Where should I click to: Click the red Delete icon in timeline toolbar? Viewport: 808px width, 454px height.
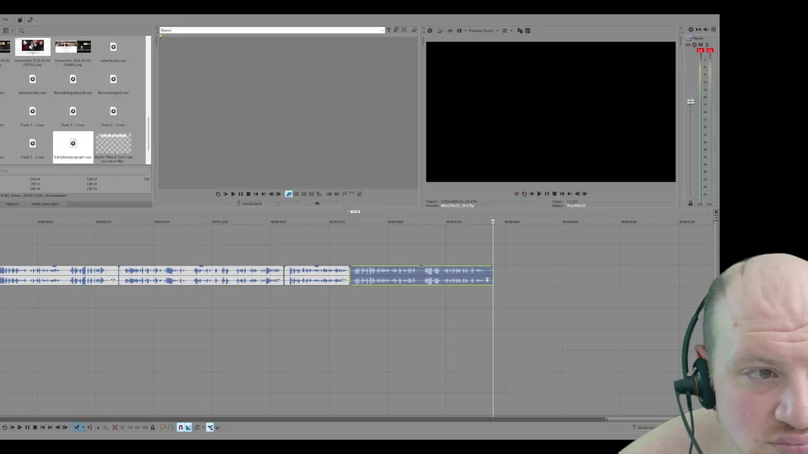pos(115,428)
